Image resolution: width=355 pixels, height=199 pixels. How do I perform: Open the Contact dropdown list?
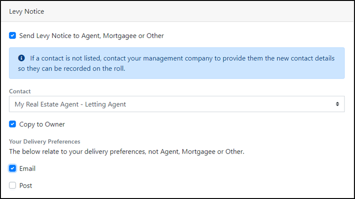pyautogui.click(x=177, y=104)
